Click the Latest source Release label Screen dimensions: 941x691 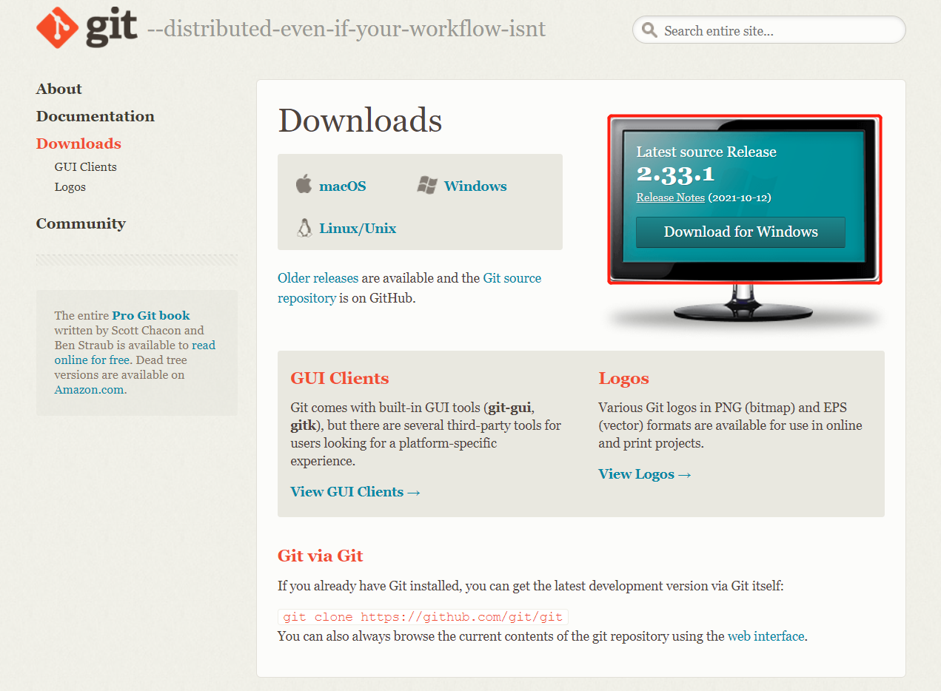click(x=706, y=152)
